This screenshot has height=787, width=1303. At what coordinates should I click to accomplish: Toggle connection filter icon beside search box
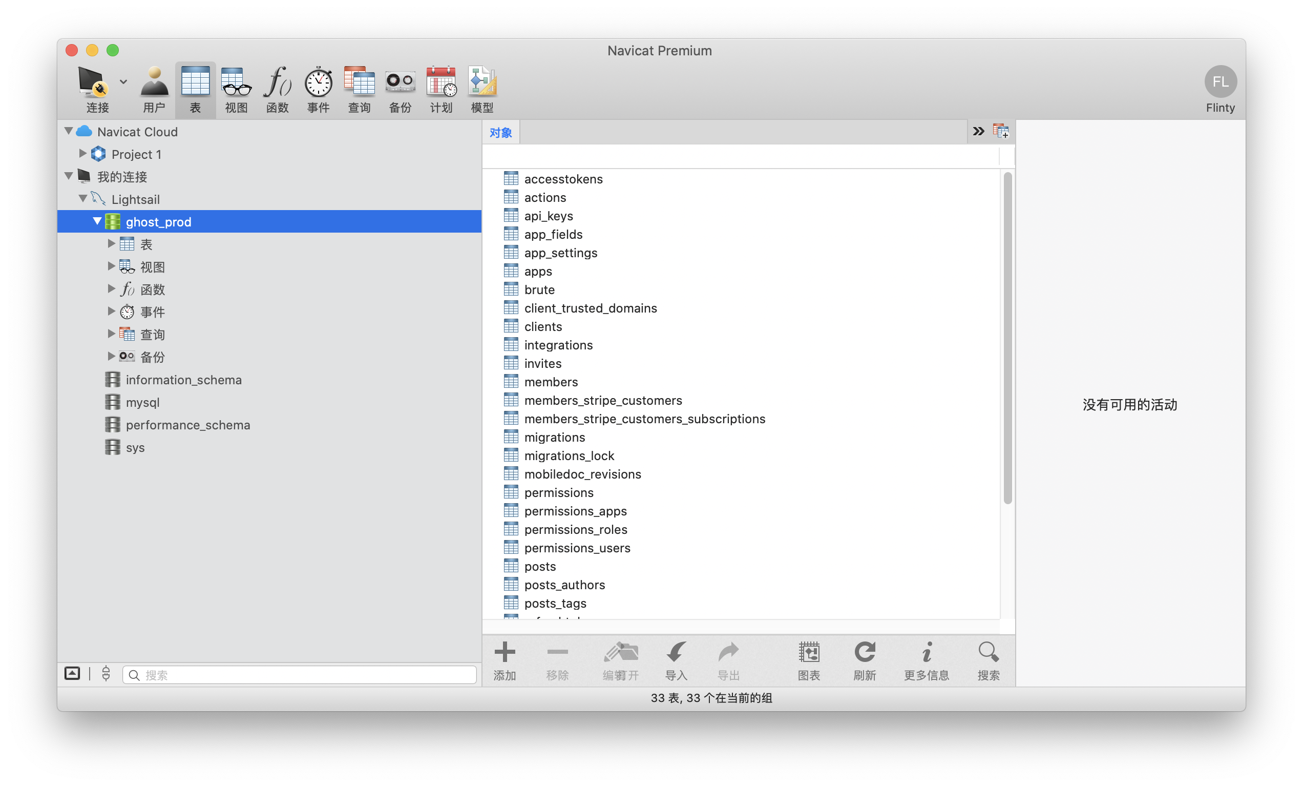tap(106, 673)
